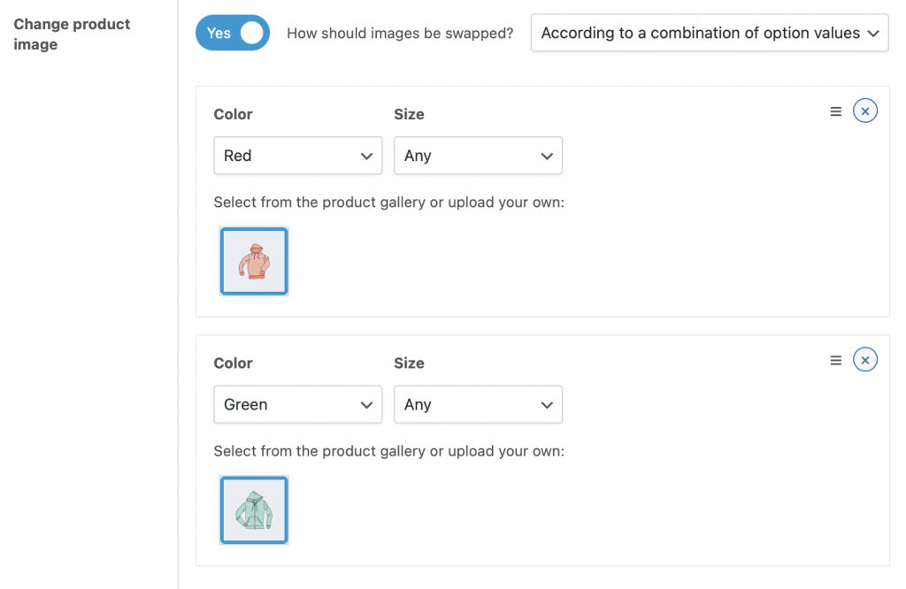This screenshot has width=906, height=589.
Task: Open the Color dropdown showing Green
Action: [297, 404]
